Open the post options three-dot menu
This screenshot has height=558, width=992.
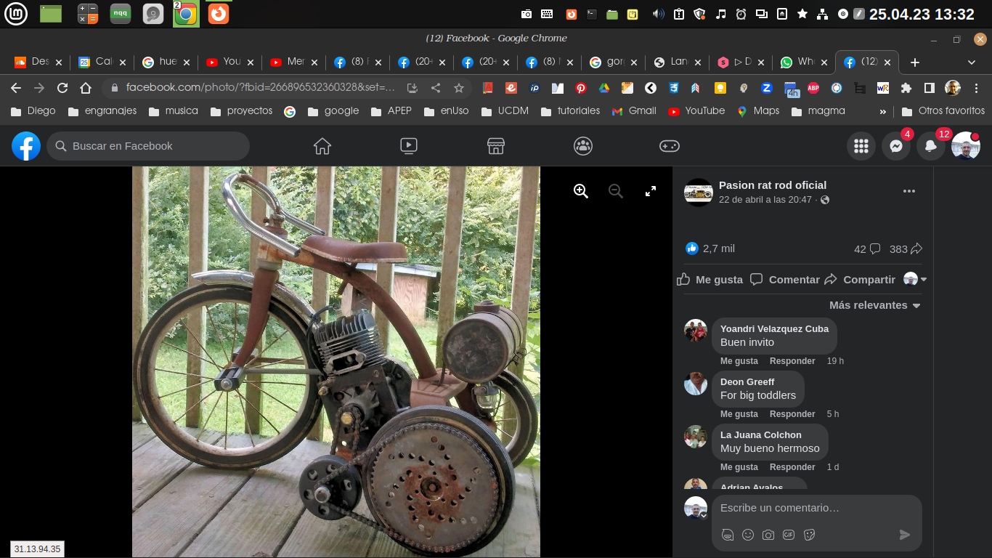(x=909, y=191)
